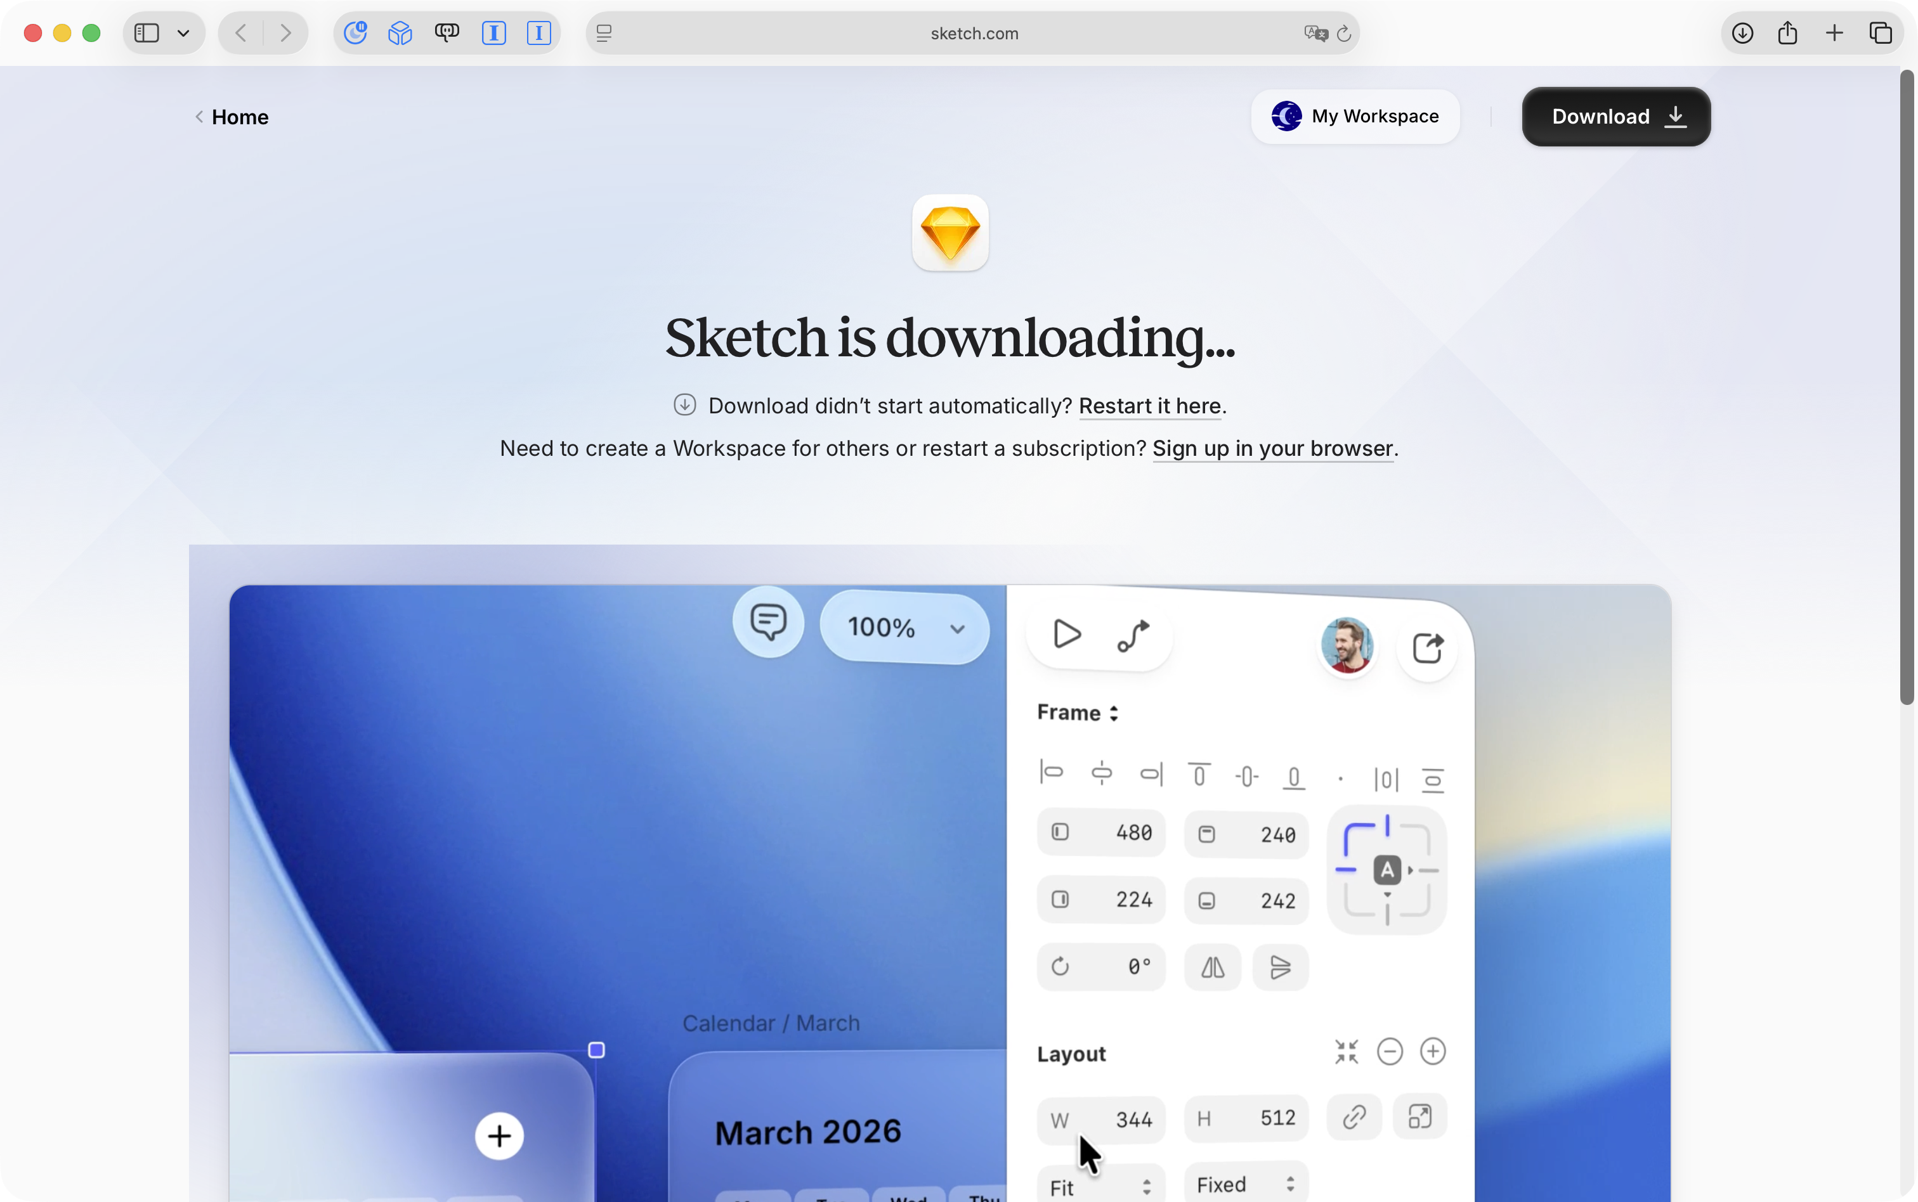Open the Safari downloads icon
The height and width of the screenshot is (1202, 1918).
pyautogui.click(x=1742, y=32)
